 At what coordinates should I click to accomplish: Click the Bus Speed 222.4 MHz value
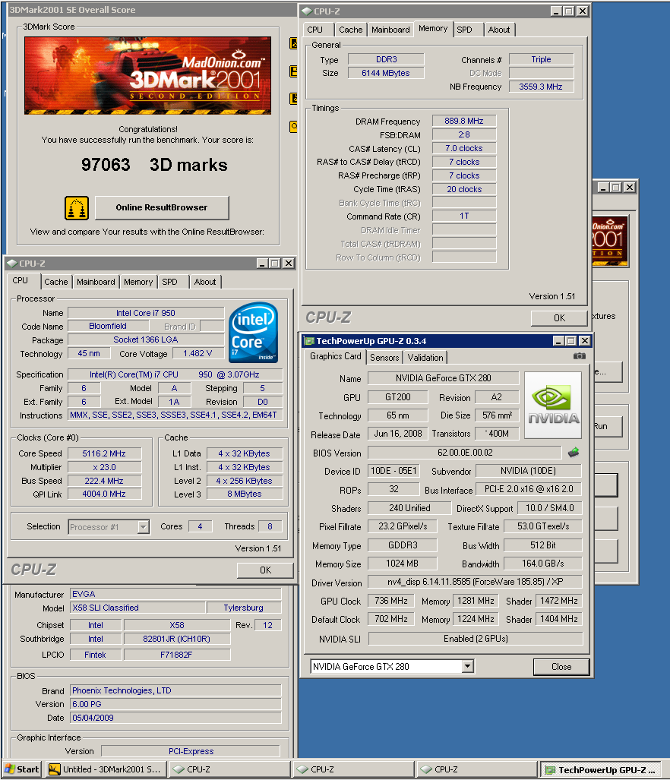105,481
